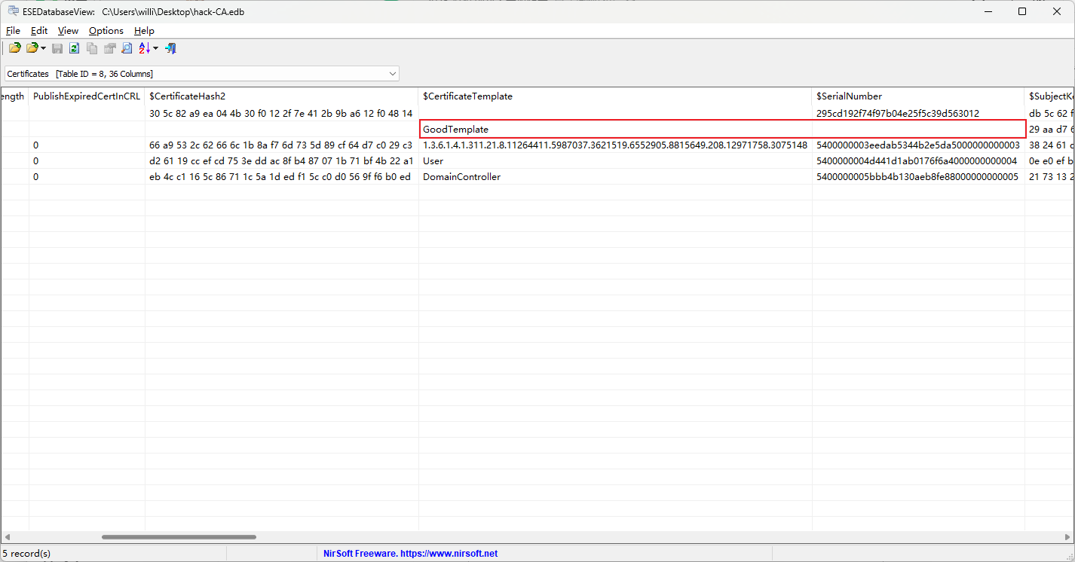Select the DomainController template row
This screenshot has height=562, width=1075.
tap(461, 177)
